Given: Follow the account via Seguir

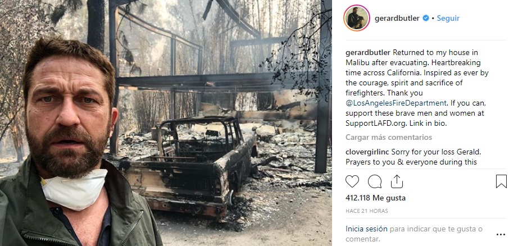Looking at the screenshot, I should tap(448, 18).
